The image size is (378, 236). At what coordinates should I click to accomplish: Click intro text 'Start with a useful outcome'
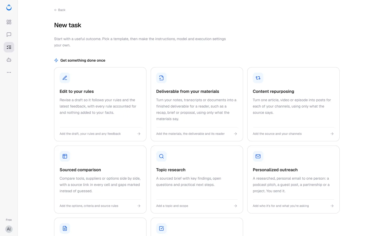pyautogui.click(x=140, y=42)
